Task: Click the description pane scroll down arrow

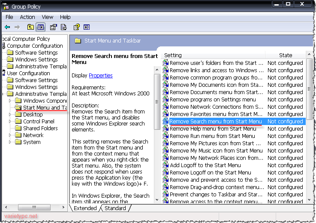Action: pyautogui.click(x=157, y=200)
